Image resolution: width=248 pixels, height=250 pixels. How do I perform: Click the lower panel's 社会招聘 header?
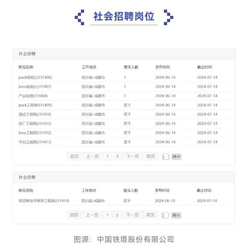(x=27, y=178)
